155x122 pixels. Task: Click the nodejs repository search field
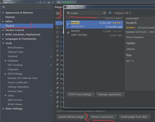pyautogui.click(x=86, y=13)
